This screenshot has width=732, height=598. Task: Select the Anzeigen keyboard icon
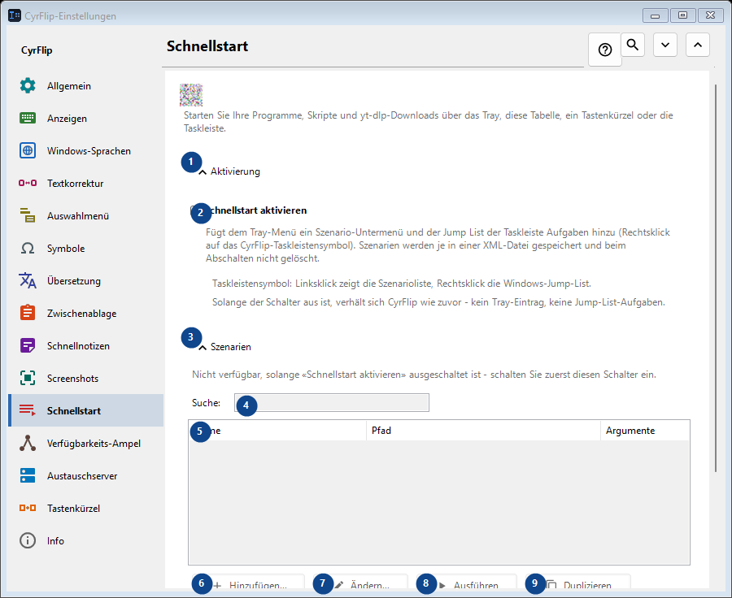[28, 118]
